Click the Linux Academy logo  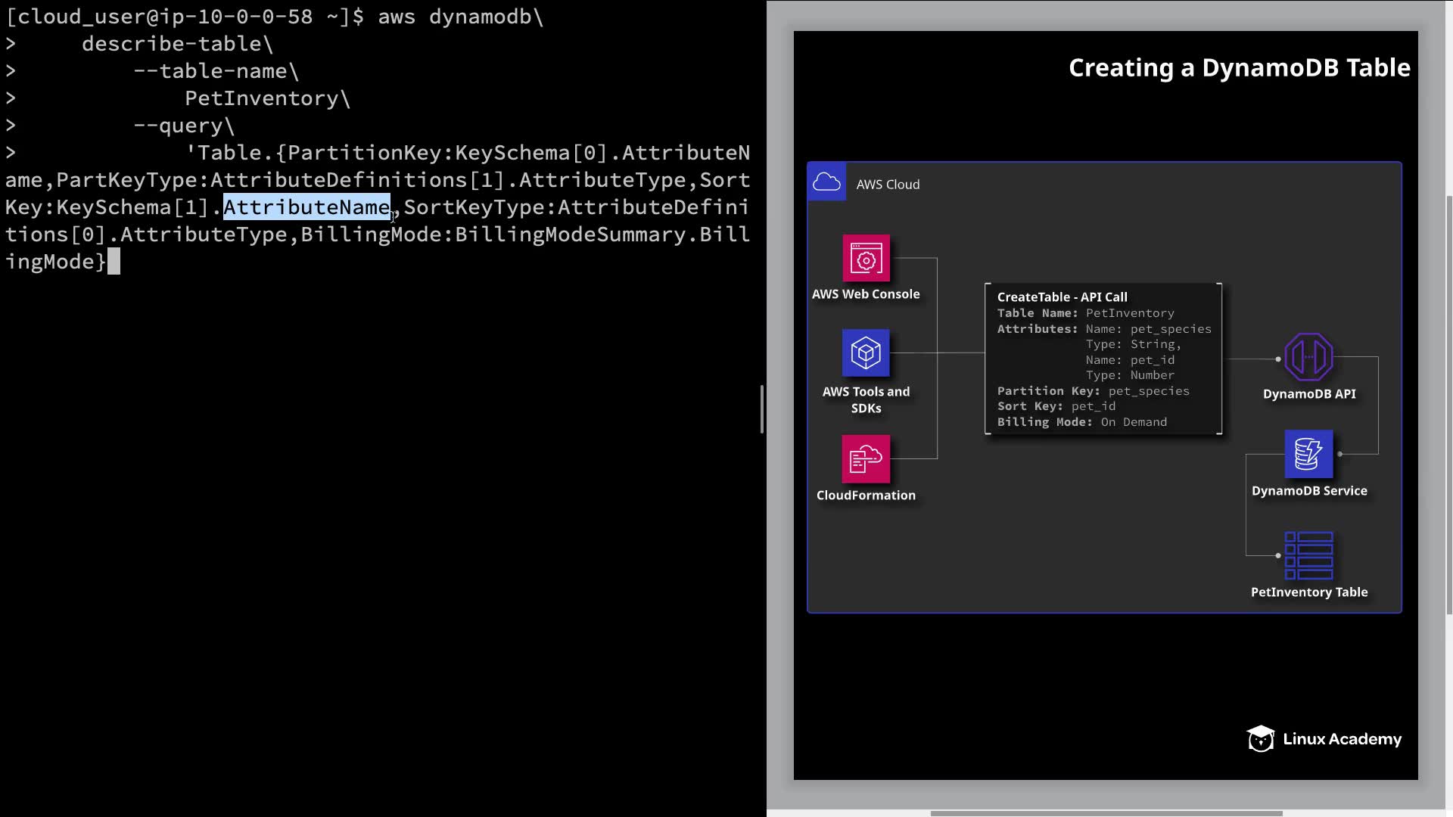pos(1324,739)
